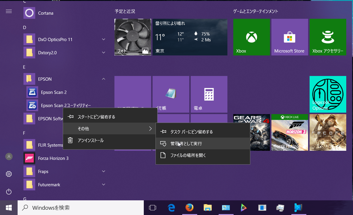Image resolution: width=353 pixels, height=215 pixels.
Task: Click the Windows Start button
Action: coord(9,208)
